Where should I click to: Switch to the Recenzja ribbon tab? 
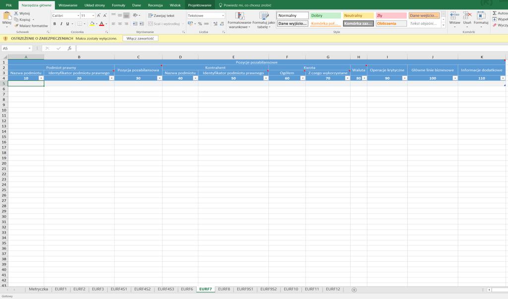coord(155,5)
